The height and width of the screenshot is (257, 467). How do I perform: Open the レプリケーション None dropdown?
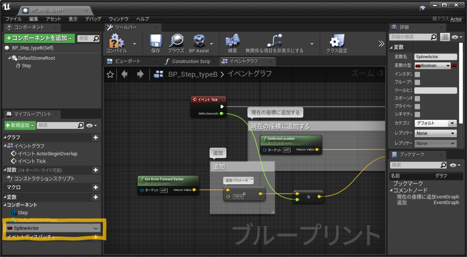pyautogui.click(x=435, y=133)
